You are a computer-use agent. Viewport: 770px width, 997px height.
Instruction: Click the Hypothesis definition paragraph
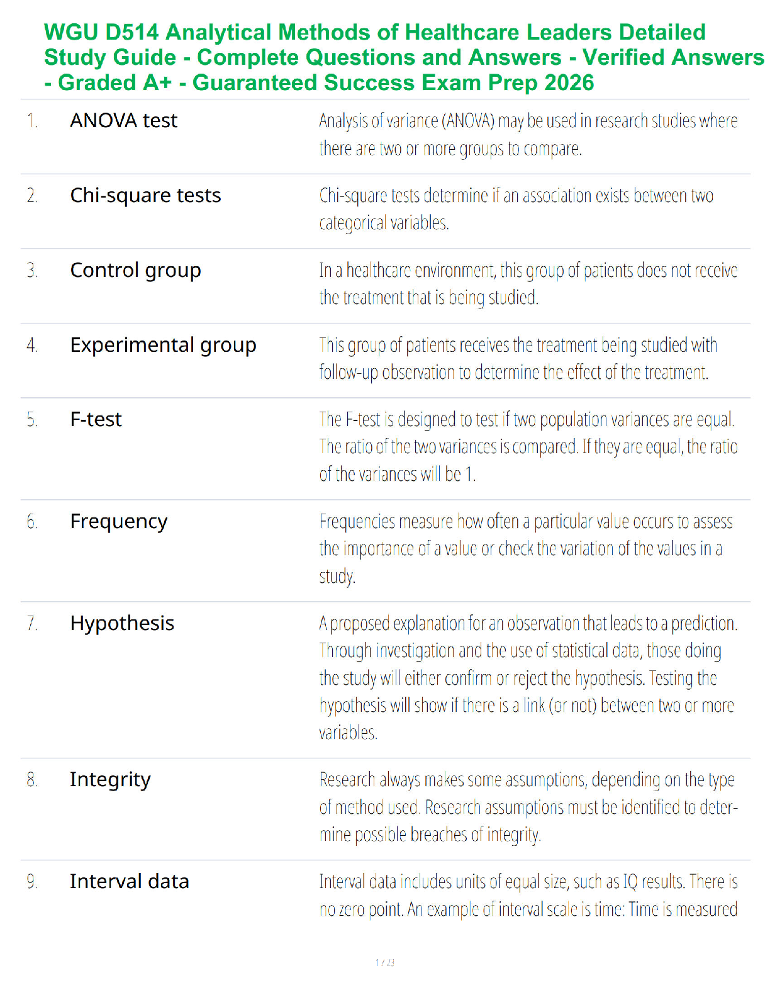pyautogui.click(x=528, y=678)
